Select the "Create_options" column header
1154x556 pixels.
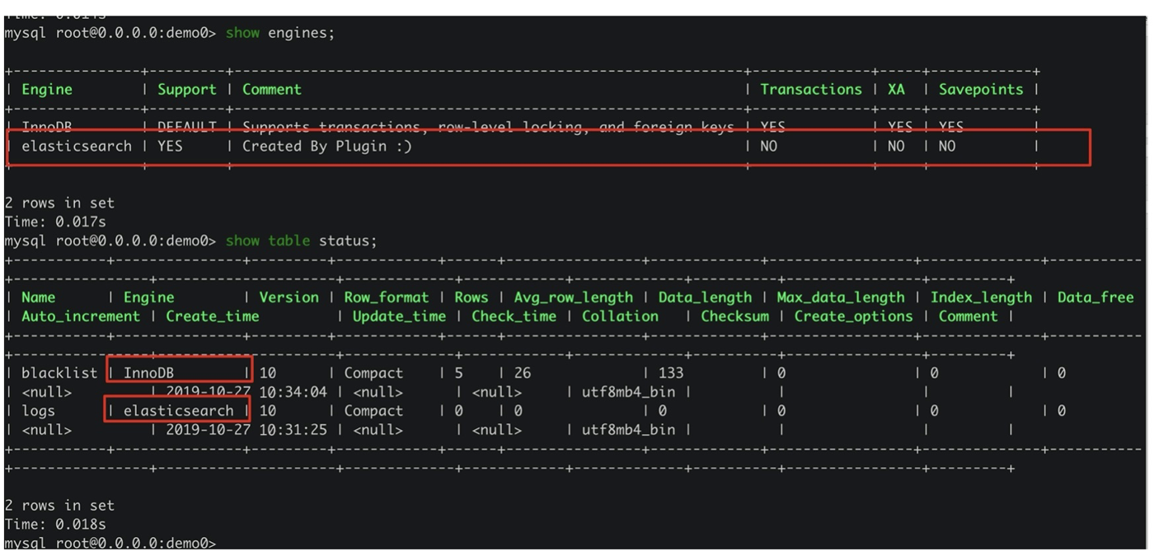[854, 316]
